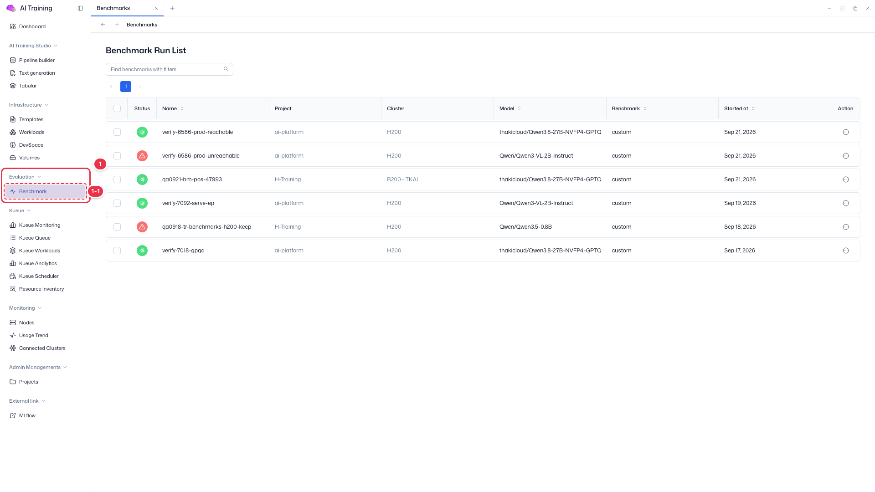Open Text generation page
The width and height of the screenshot is (875, 492).
[x=37, y=73]
